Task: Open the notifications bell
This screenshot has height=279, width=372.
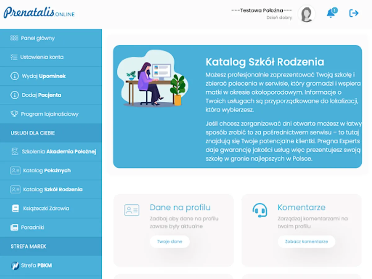Action: pyautogui.click(x=331, y=13)
